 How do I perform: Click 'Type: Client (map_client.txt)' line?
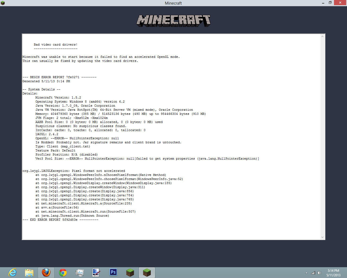(63, 146)
